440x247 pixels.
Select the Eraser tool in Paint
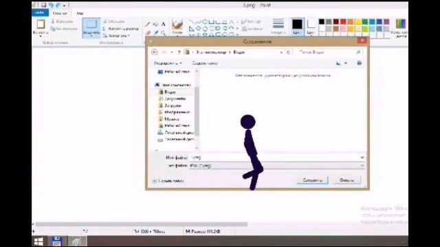click(x=148, y=33)
